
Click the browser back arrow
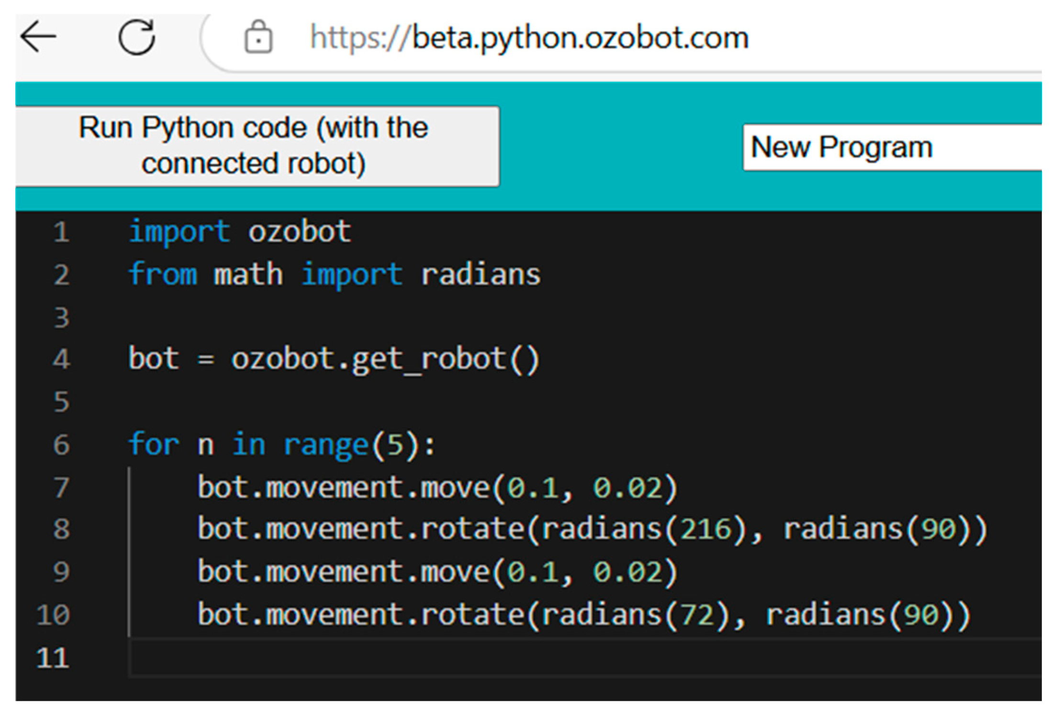(x=39, y=36)
